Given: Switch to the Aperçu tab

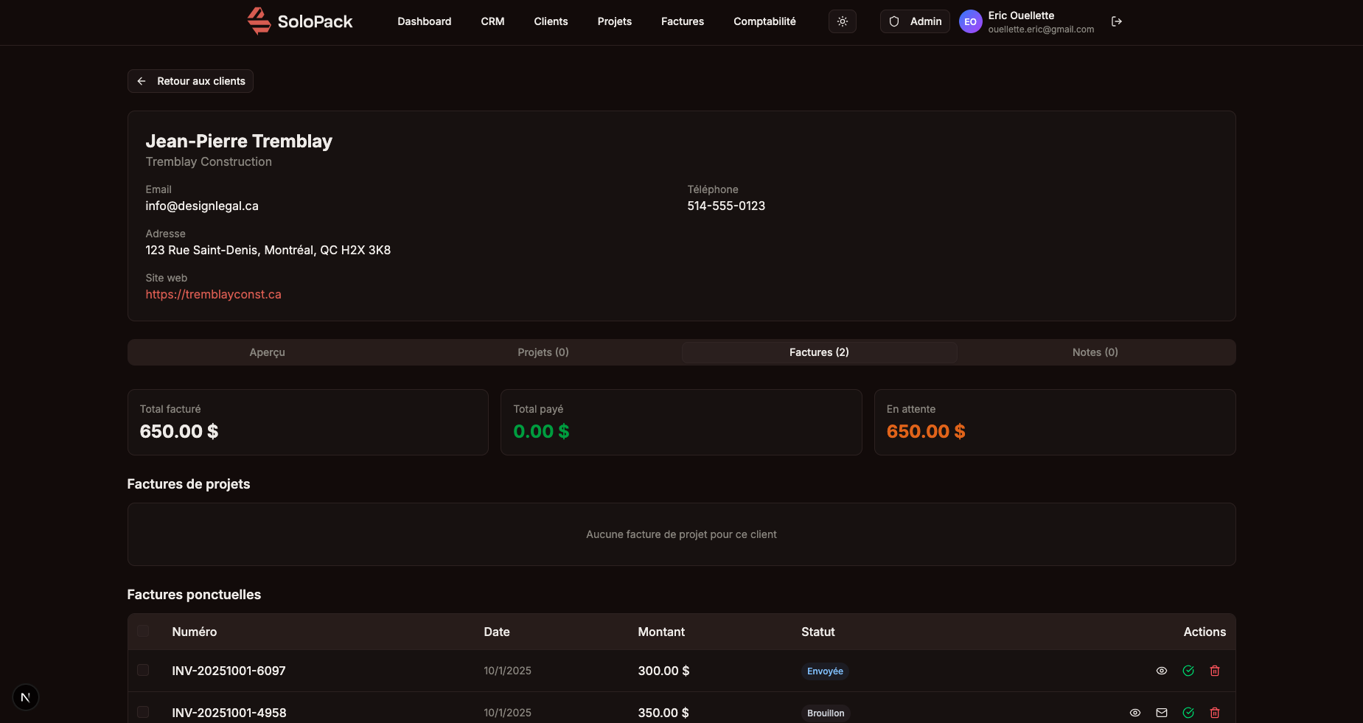Looking at the screenshot, I should [267, 352].
